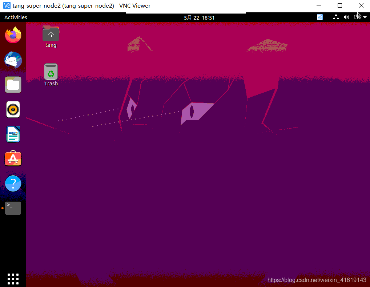This screenshot has height=287, width=370.
Task: Open LibreOffice Writer from the dock
Action: [13, 134]
